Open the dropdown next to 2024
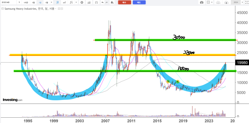Viewport: 249px width, 123px height. 242,2
